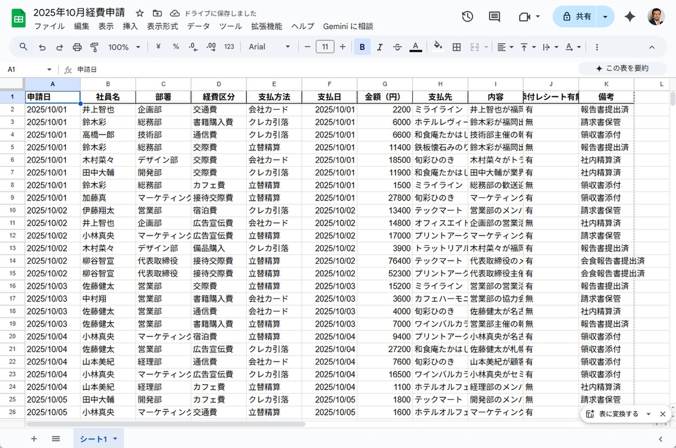Click the move-to-folder icon beside title
Screen dimensions: 676x448
(157, 13)
